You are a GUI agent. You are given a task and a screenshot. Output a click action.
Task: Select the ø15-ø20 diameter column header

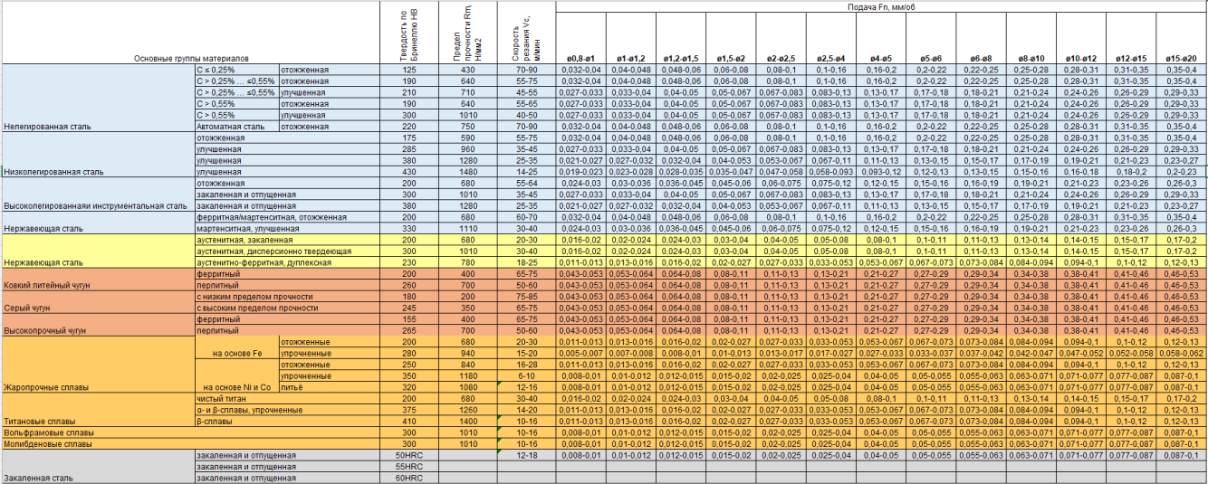click(1181, 58)
